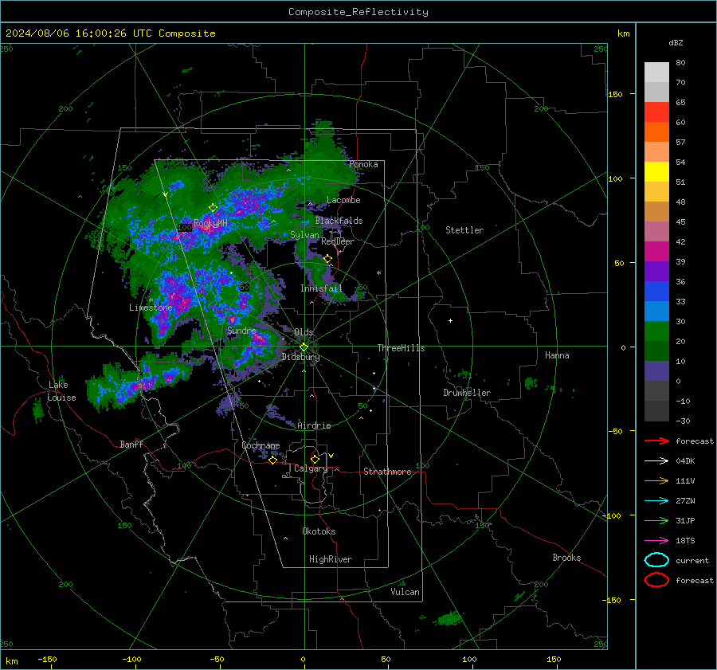
Task: Select the purple 39 dBZ color swatch
Action: coord(656,271)
